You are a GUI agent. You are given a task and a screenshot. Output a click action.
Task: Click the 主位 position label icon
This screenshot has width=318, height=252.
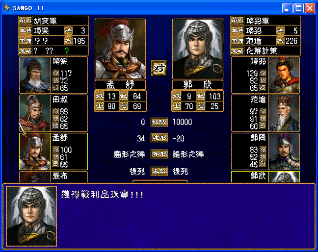159,171
